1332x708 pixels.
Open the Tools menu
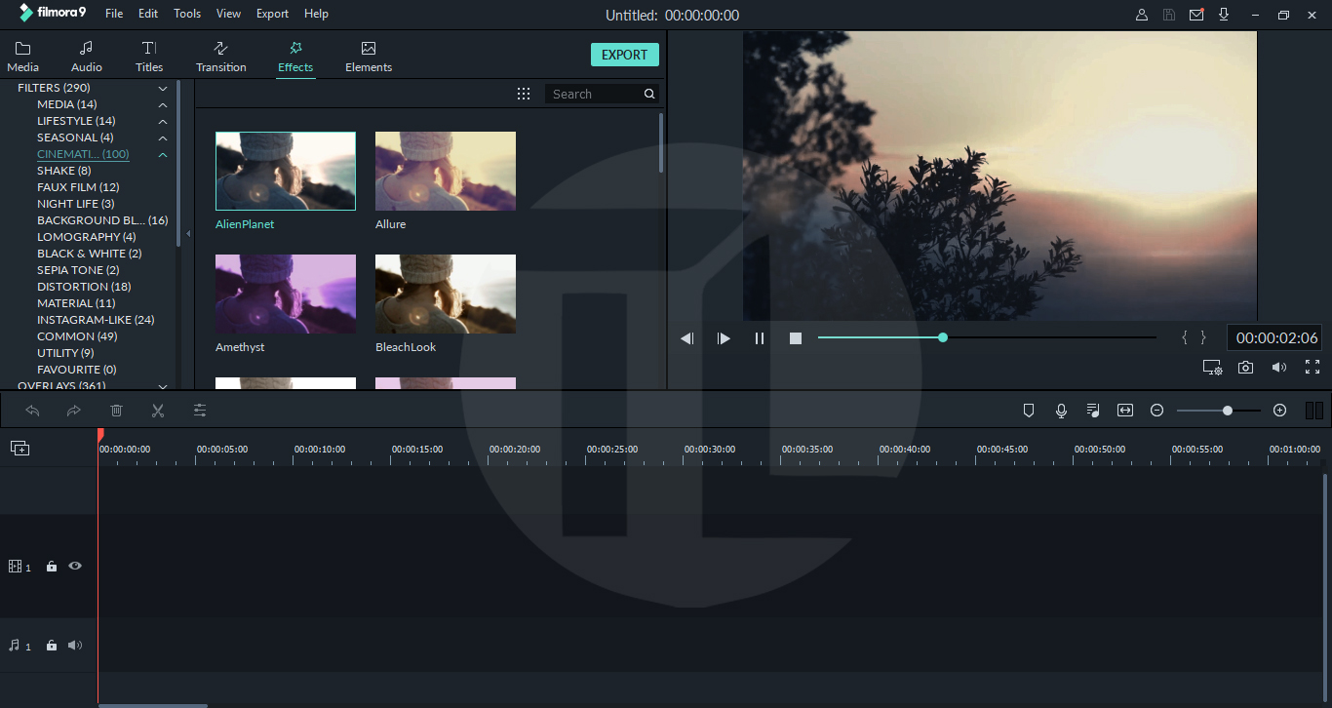186,13
